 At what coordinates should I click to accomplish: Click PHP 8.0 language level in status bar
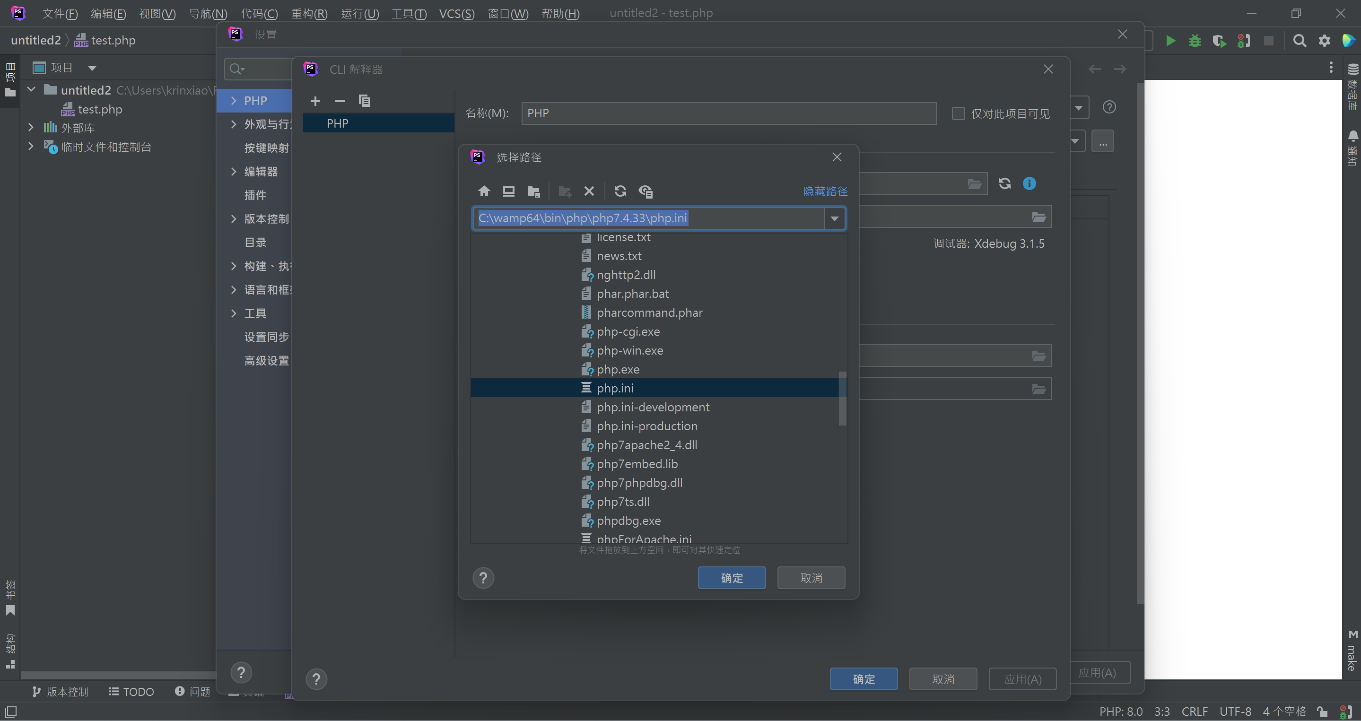tap(1121, 712)
